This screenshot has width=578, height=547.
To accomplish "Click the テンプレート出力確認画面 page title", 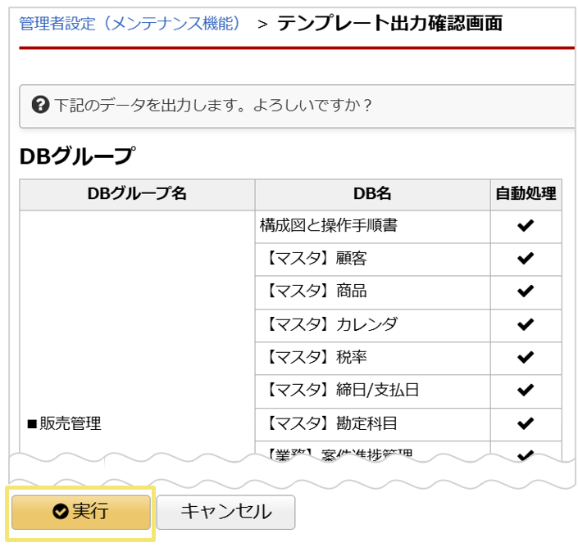I will pyautogui.click(x=389, y=23).
